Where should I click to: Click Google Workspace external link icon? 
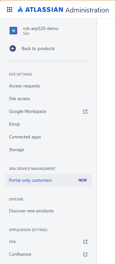pyautogui.click(x=85, y=112)
